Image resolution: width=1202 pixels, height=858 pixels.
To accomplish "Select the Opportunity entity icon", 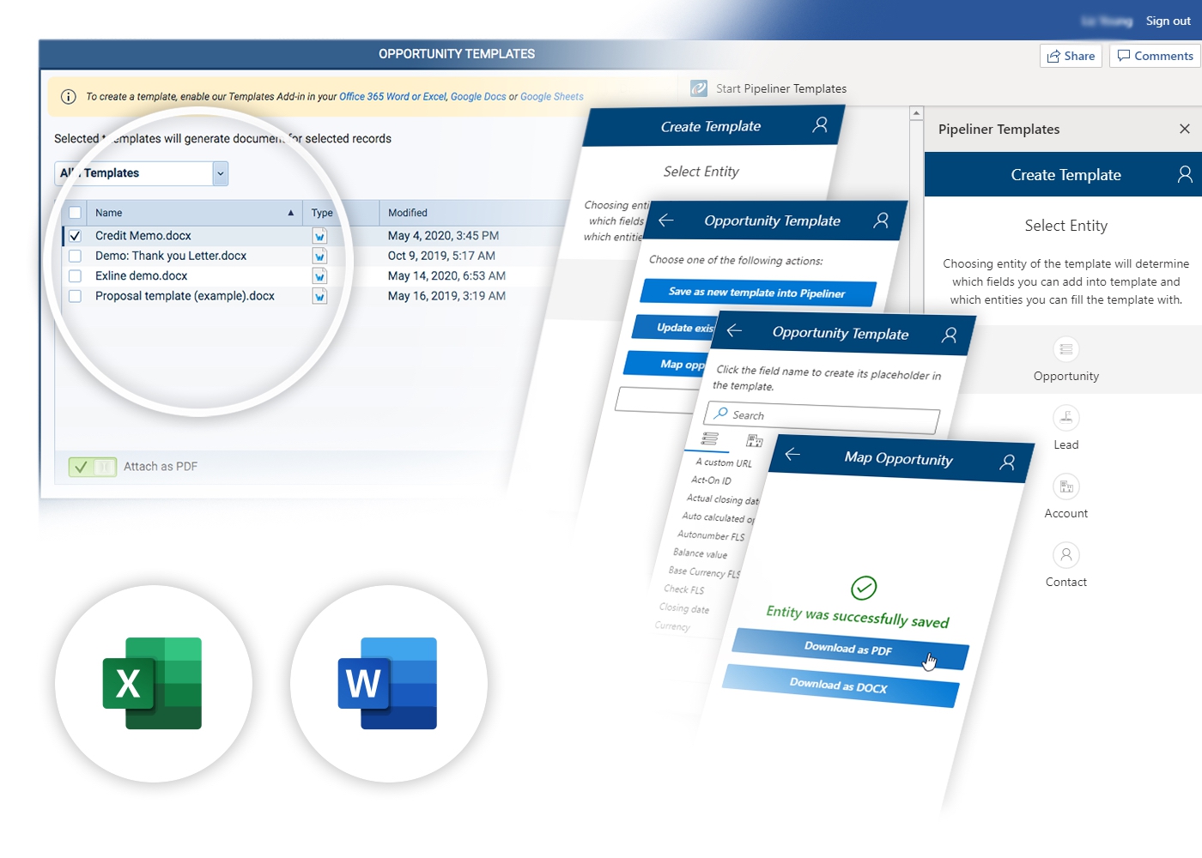I will [x=1066, y=349].
